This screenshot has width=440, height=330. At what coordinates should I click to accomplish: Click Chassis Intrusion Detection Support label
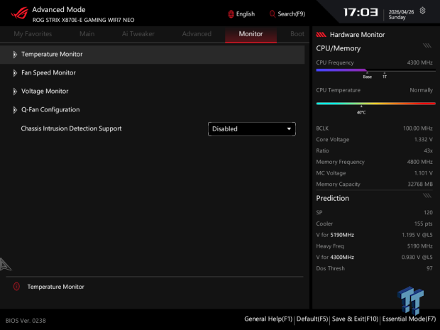click(71, 128)
